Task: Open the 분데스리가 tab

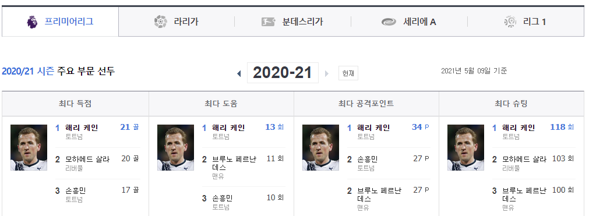Action: 292,22
